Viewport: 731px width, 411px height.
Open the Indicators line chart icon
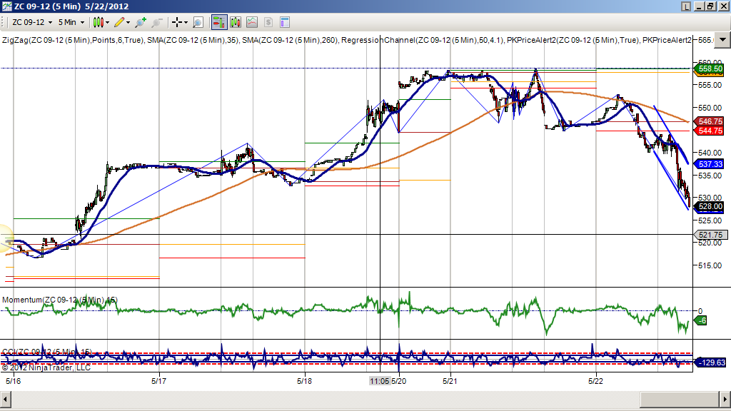tap(252, 22)
